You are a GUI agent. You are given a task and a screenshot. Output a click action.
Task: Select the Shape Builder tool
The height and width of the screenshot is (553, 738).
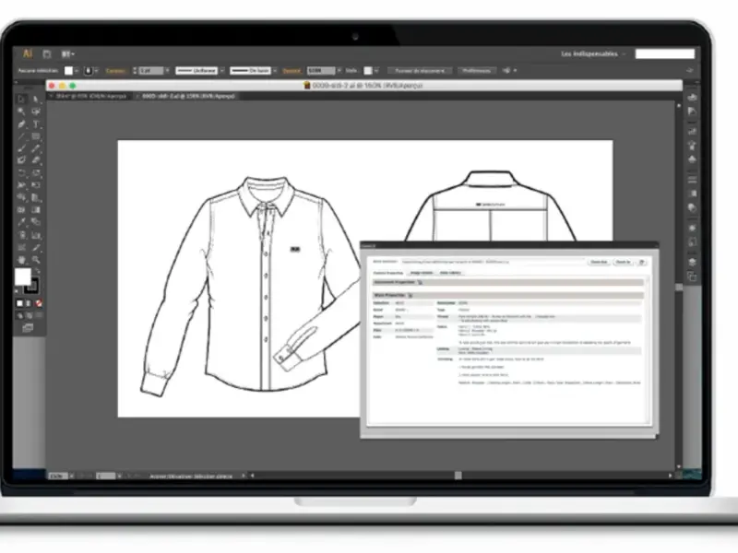point(21,197)
